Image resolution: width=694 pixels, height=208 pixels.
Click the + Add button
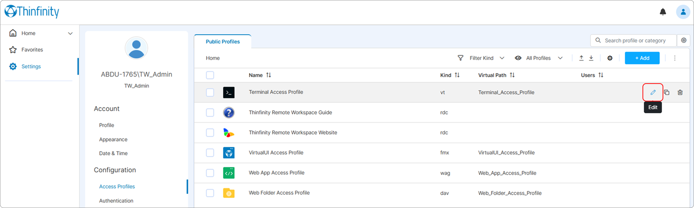point(642,58)
